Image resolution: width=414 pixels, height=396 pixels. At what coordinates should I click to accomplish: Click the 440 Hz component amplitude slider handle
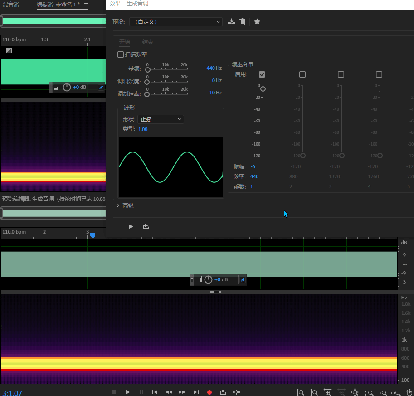(263, 89)
